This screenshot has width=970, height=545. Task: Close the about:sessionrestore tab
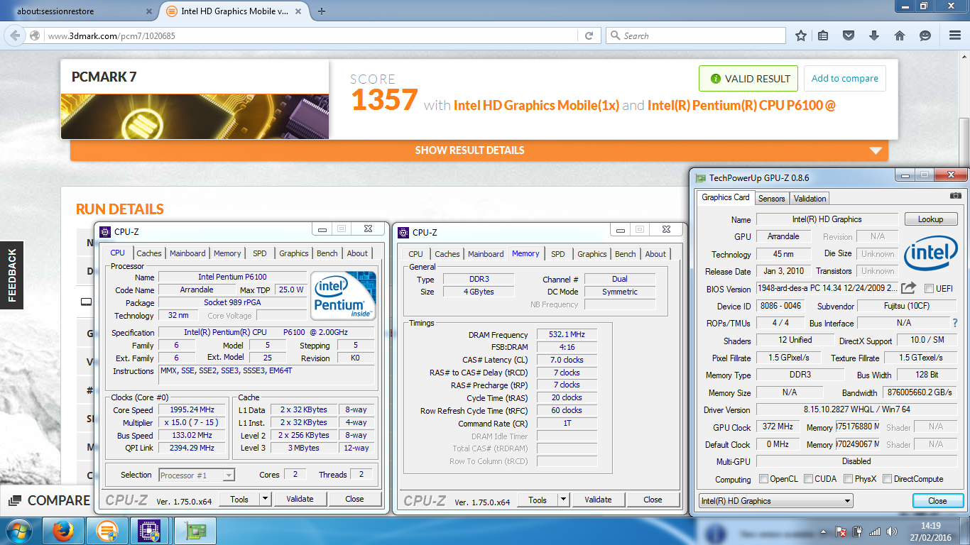click(148, 11)
